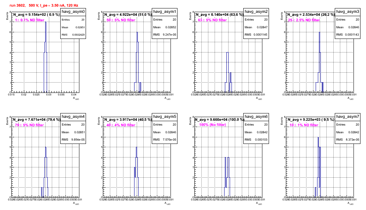This screenshot has height=210, width=366.
Task: Click the Events y-axis label of havg_asym4 plot
Action: pos(7,121)
